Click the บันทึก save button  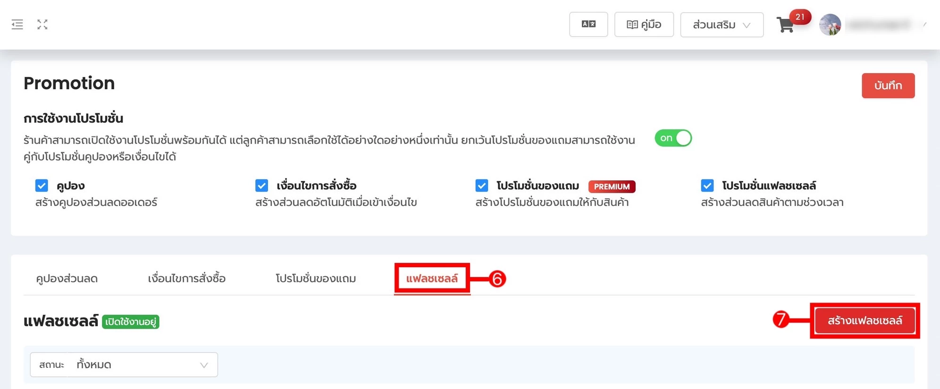pos(888,85)
